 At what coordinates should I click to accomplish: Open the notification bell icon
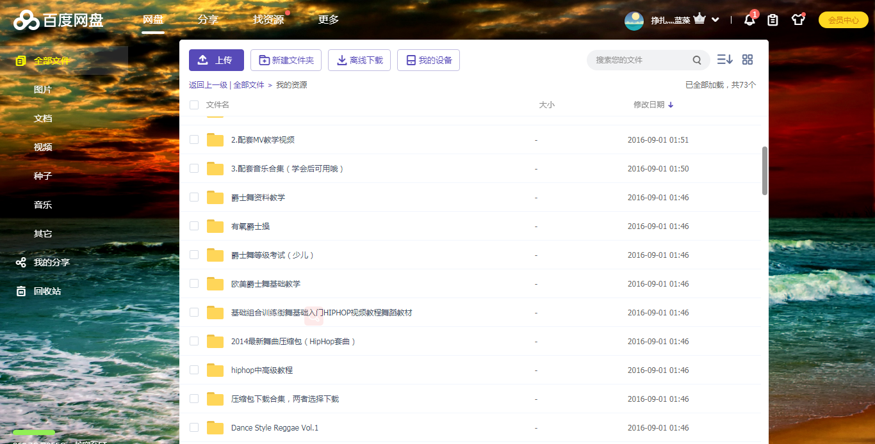tap(749, 20)
